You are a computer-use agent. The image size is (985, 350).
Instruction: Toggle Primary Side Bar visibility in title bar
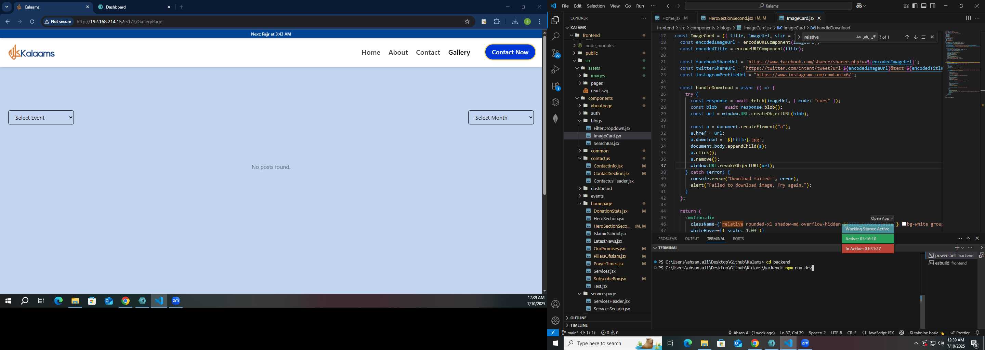pos(915,6)
